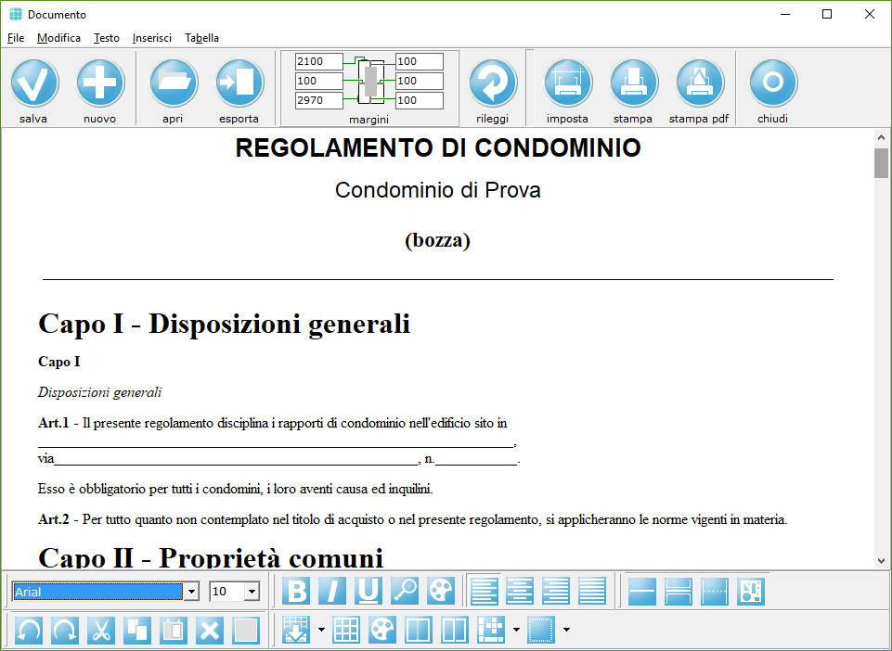This screenshot has width=892, height=651.
Task: Open page setup with imposta
Action: (567, 83)
